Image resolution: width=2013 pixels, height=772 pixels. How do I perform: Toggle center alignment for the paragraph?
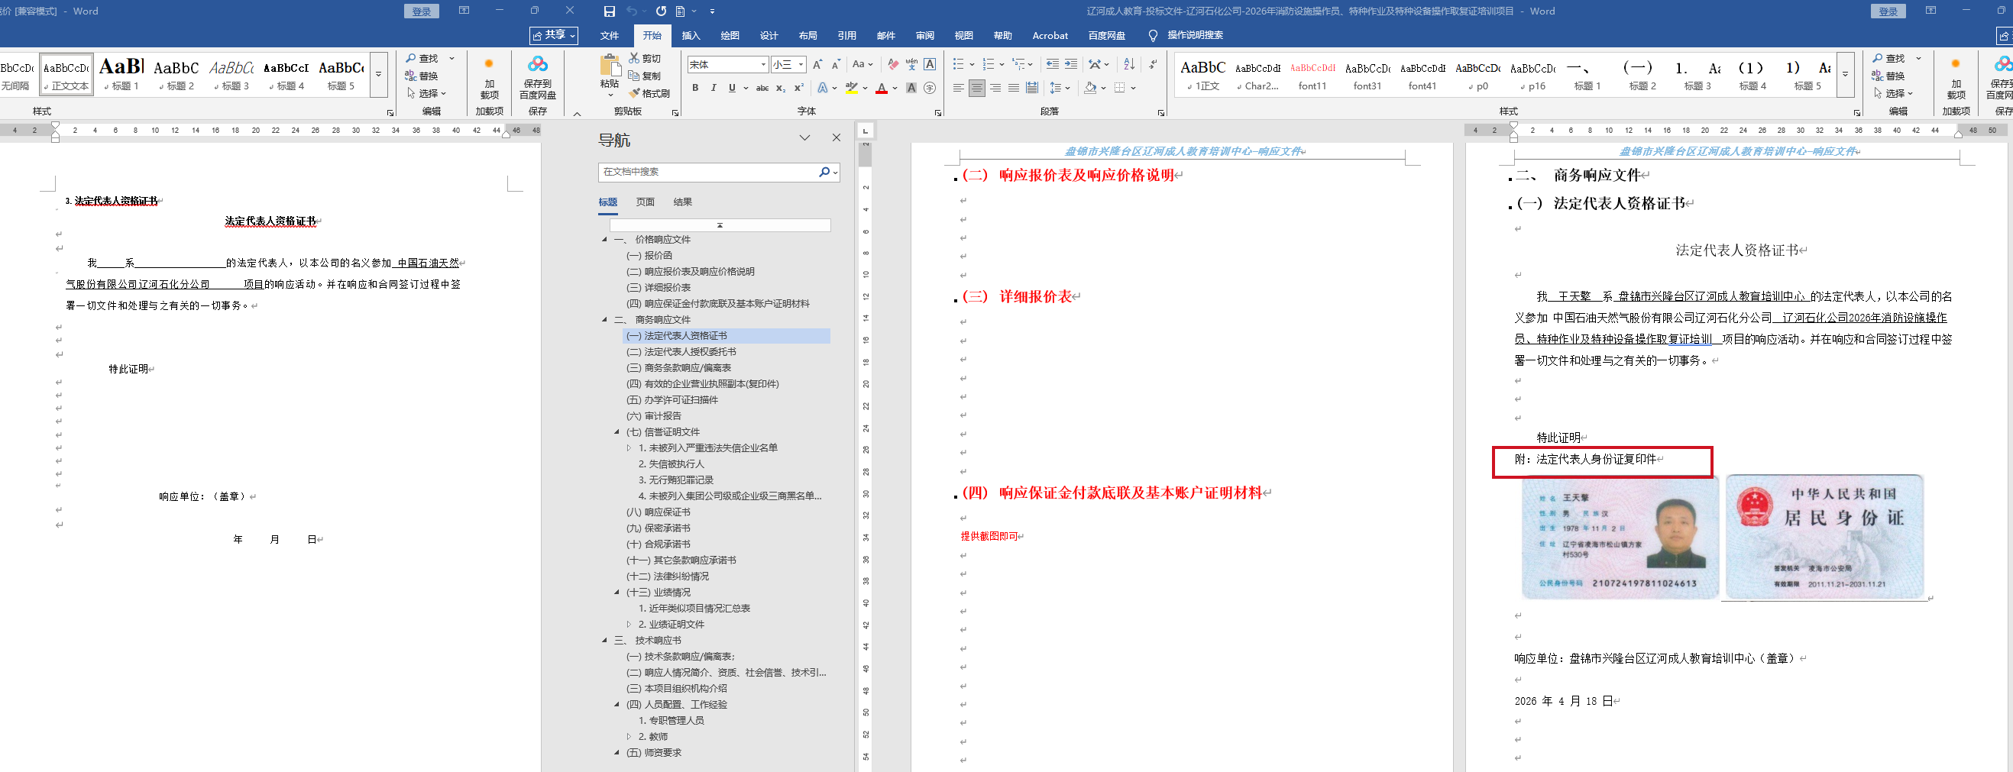click(977, 89)
